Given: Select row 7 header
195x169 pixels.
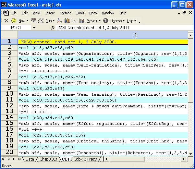Looking at the screenshot, I should [x=9, y=77].
